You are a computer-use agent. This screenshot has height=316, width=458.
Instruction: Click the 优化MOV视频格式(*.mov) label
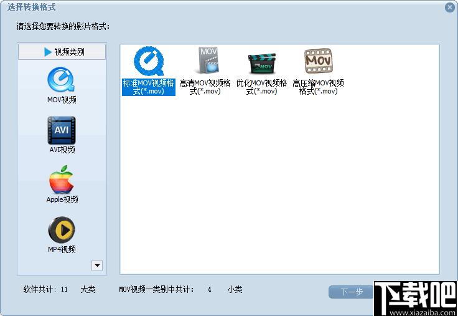[261, 87]
